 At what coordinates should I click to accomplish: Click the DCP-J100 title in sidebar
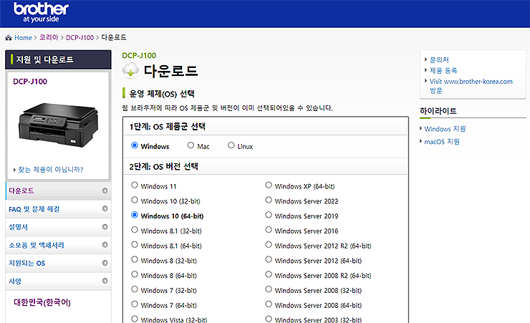[x=30, y=82]
